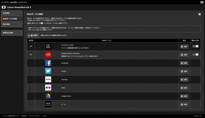Click the クラウドシンクロ service name text
Viewport: 205px width, 118px height.
point(67,45)
